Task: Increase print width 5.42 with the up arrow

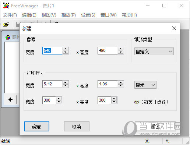Action: (66, 82)
